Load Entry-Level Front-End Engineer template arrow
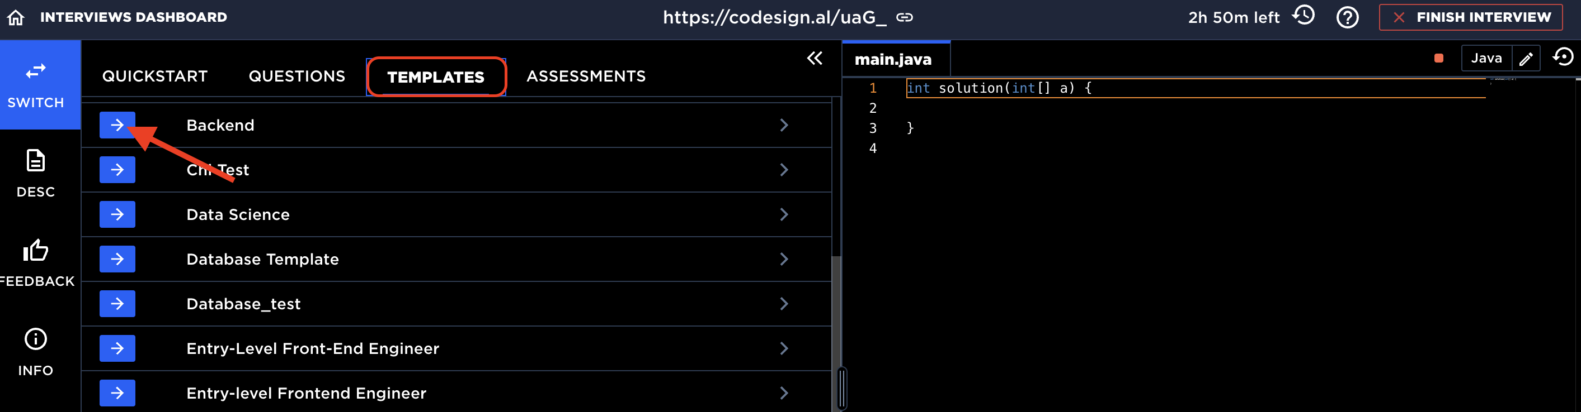This screenshot has width=1581, height=412. pyautogui.click(x=117, y=348)
